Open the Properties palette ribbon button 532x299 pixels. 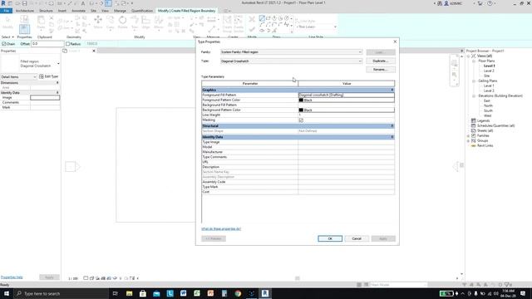24,29
